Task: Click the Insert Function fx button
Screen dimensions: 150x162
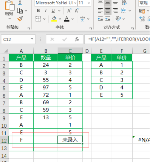Action: pos(77,39)
